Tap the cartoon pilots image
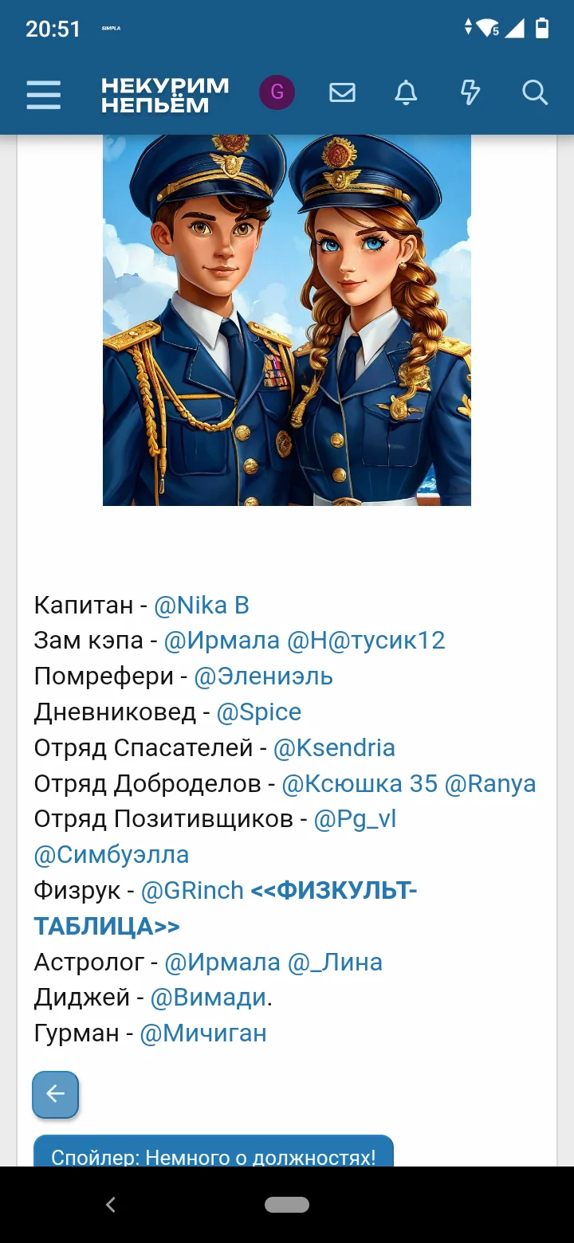574x1243 pixels. (x=287, y=320)
